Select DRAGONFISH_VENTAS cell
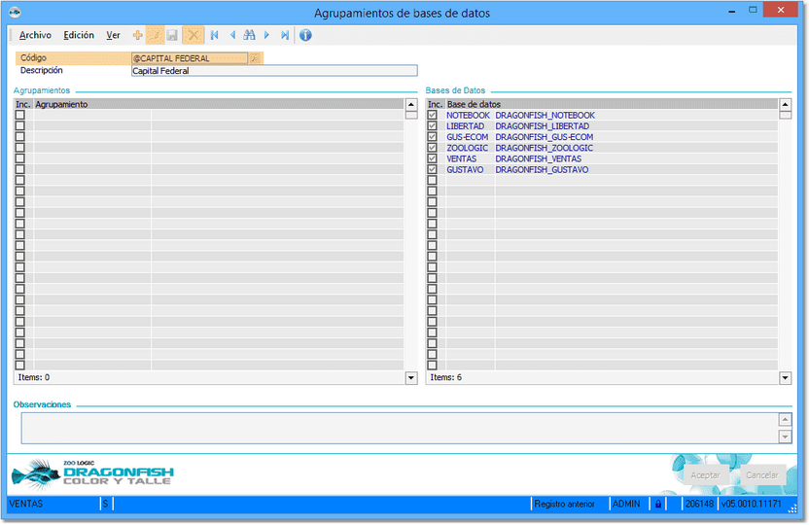This screenshot has height=525, width=809. pyautogui.click(x=538, y=158)
